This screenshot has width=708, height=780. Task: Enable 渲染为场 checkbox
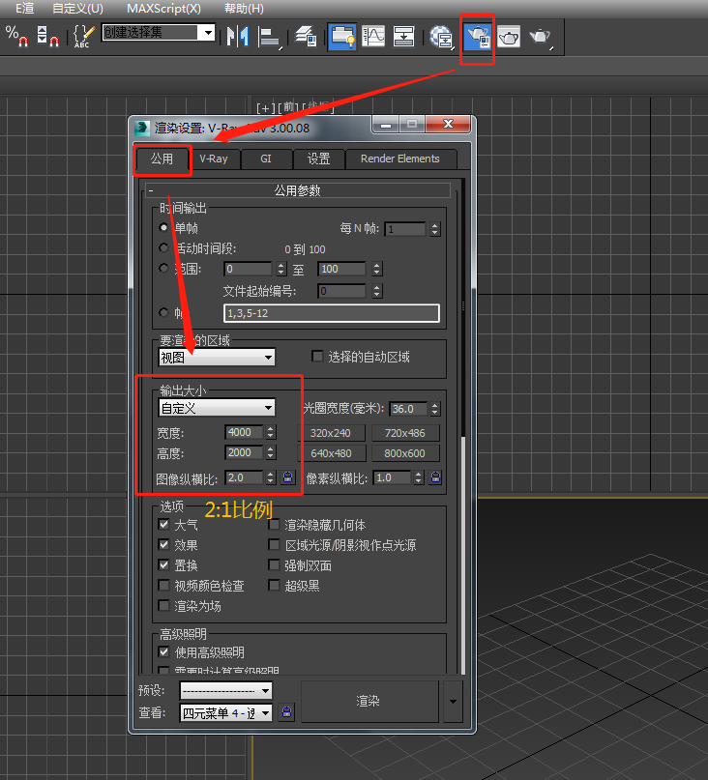[163, 606]
